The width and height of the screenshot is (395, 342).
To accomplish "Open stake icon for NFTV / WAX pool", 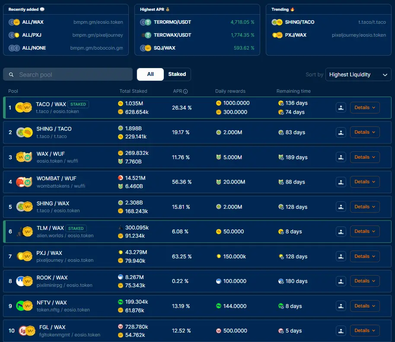I will (x=341, y=306).
